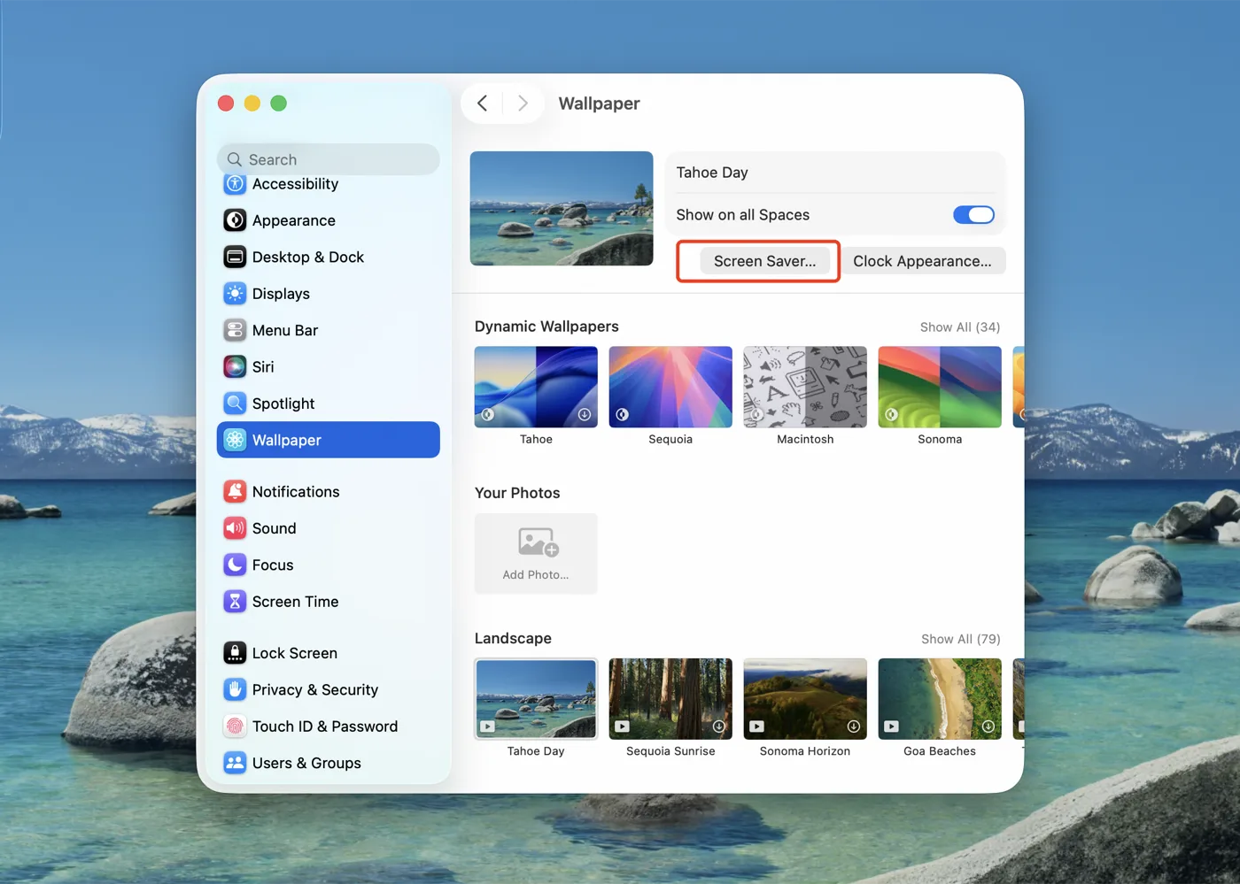The height and width of the screenshot is (884, 1240).
Task: Click the Privacy & Security label
Action: click(x=315, y=689)
